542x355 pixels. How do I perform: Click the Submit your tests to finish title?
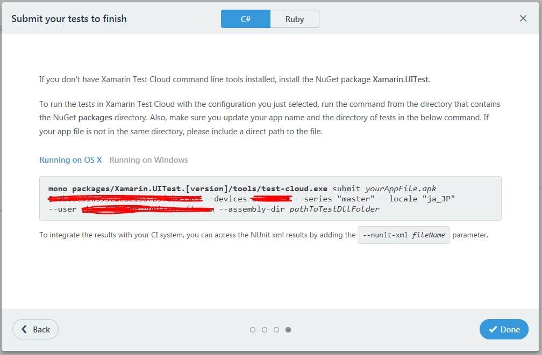pos(69,19)
